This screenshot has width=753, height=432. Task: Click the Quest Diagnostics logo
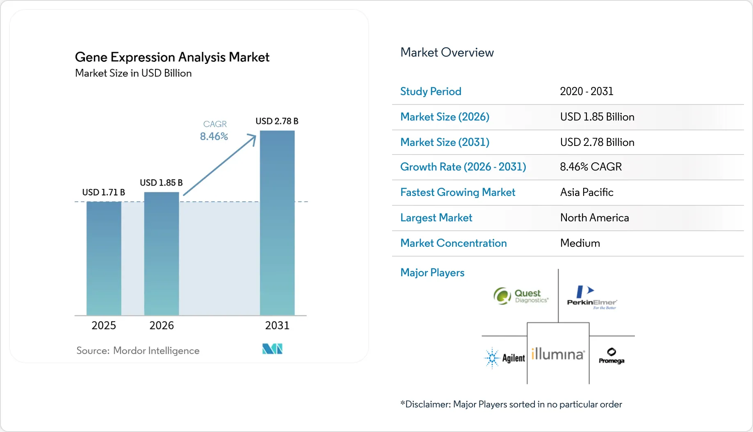tap(521, 296)
